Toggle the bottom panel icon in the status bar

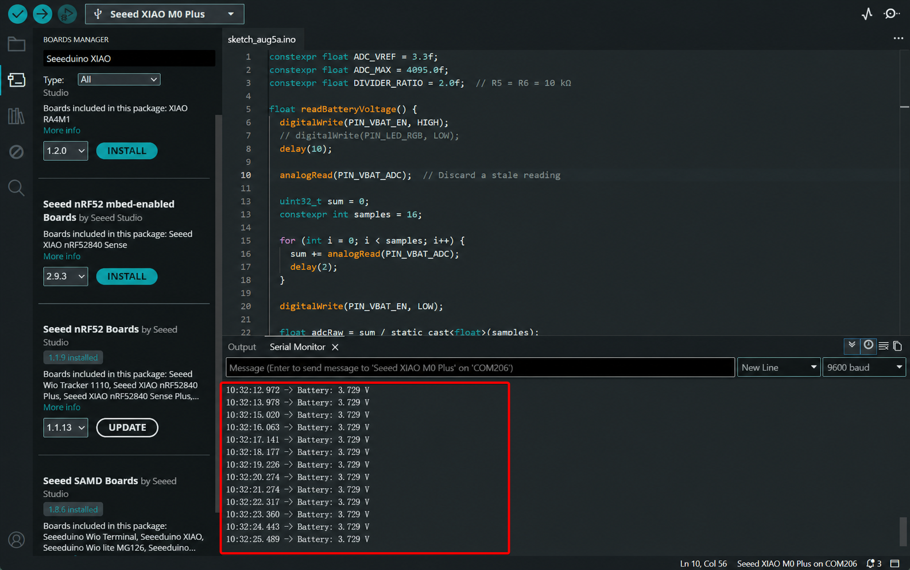pyautogui.click(x=894, y=564)
